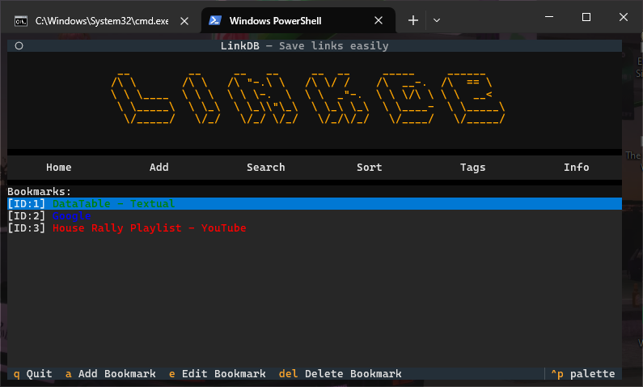643x387 pixels.
Task: Select the Search menu option
Action: [266, 167]
